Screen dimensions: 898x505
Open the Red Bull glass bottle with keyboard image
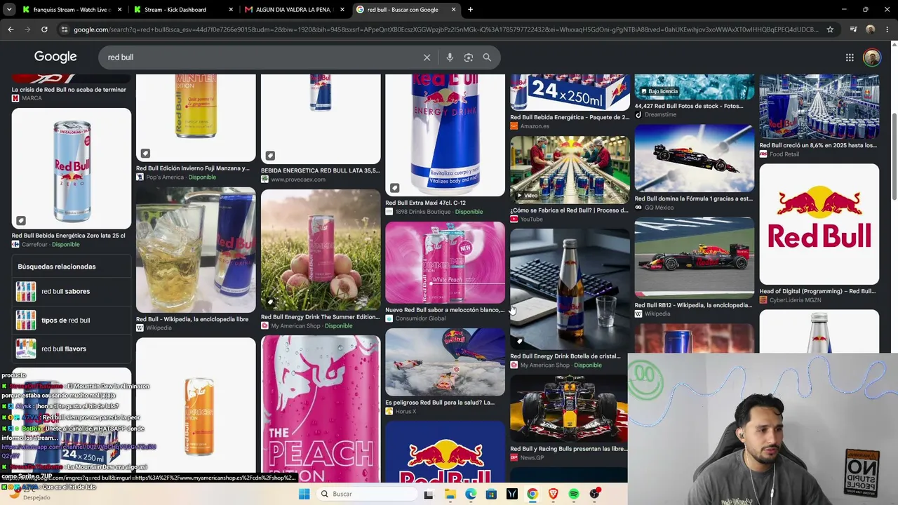[570, 289]
